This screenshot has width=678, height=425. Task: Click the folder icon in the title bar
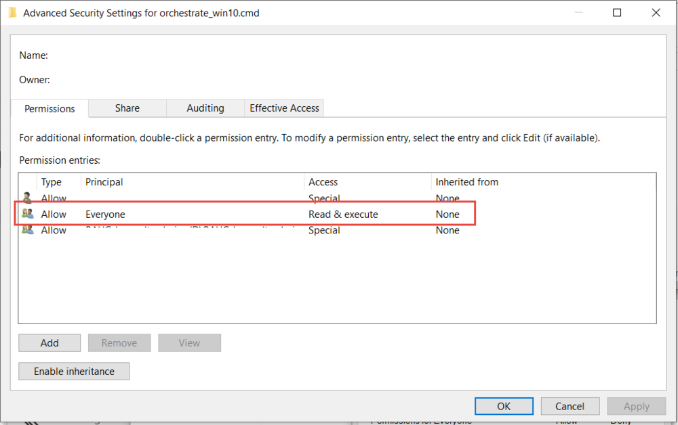coord(12,13)
